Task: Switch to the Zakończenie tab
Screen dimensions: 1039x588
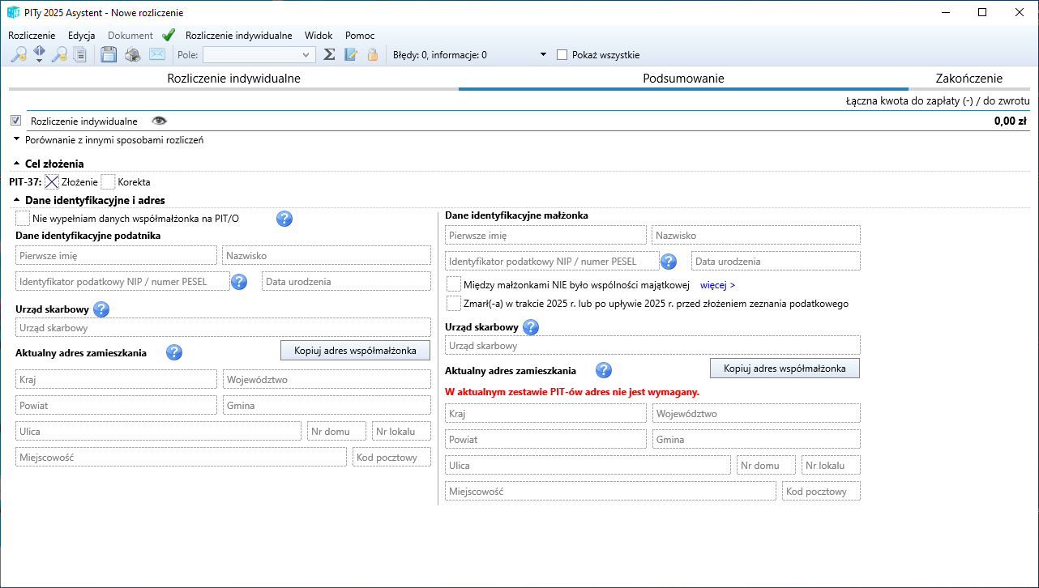Action: (x=968, y=79)
